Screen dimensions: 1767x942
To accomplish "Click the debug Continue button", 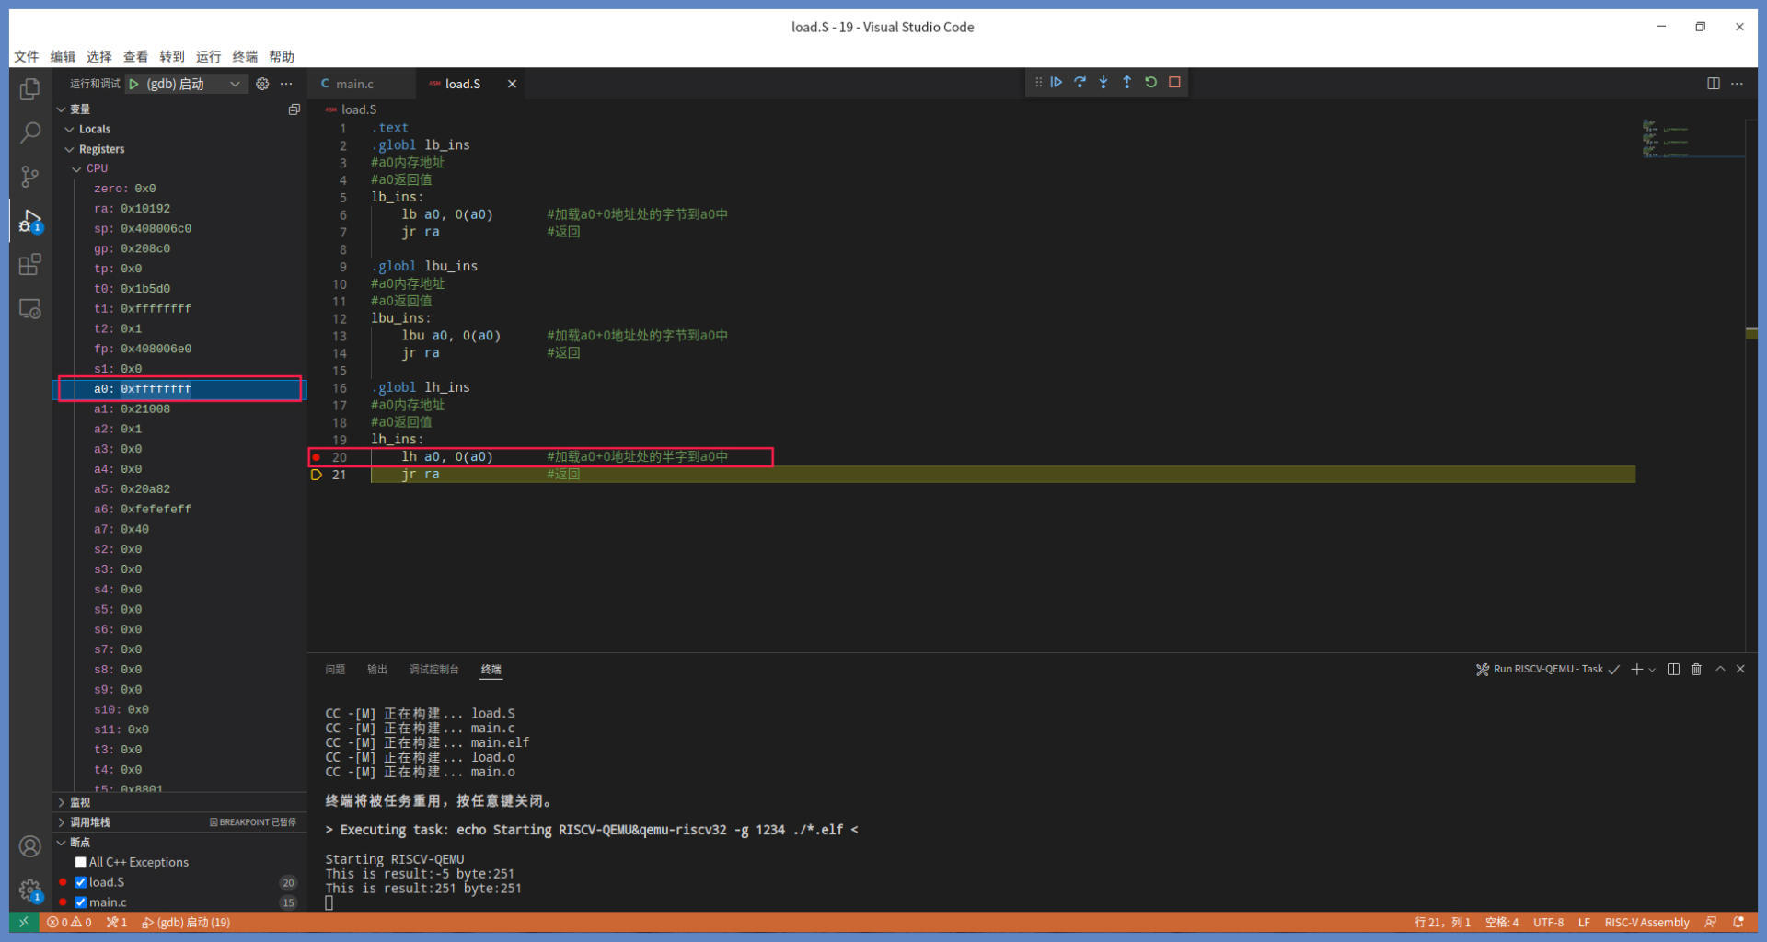I will tap(1057, 83).
